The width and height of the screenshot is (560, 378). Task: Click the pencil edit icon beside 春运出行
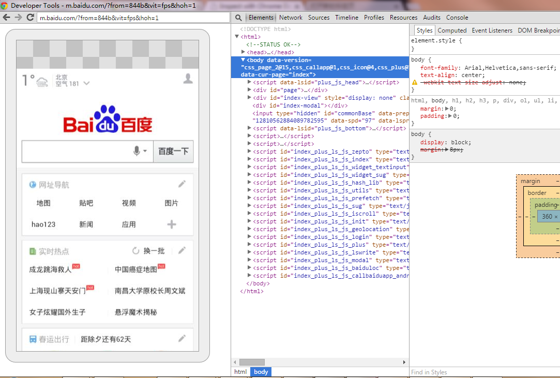(x=182, y=338)
